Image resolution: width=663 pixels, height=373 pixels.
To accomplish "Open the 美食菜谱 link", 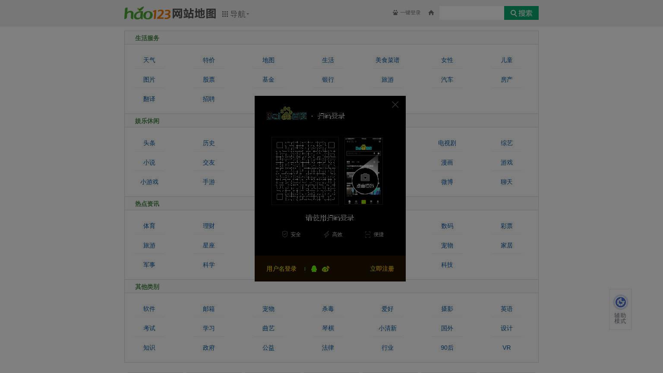I will coord(388,60).
